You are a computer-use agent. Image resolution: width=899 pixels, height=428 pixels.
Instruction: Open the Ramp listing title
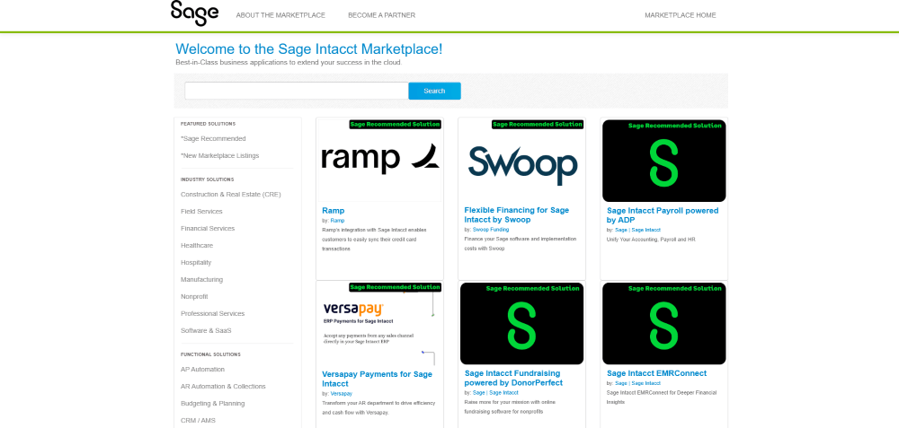pos(334,211)
